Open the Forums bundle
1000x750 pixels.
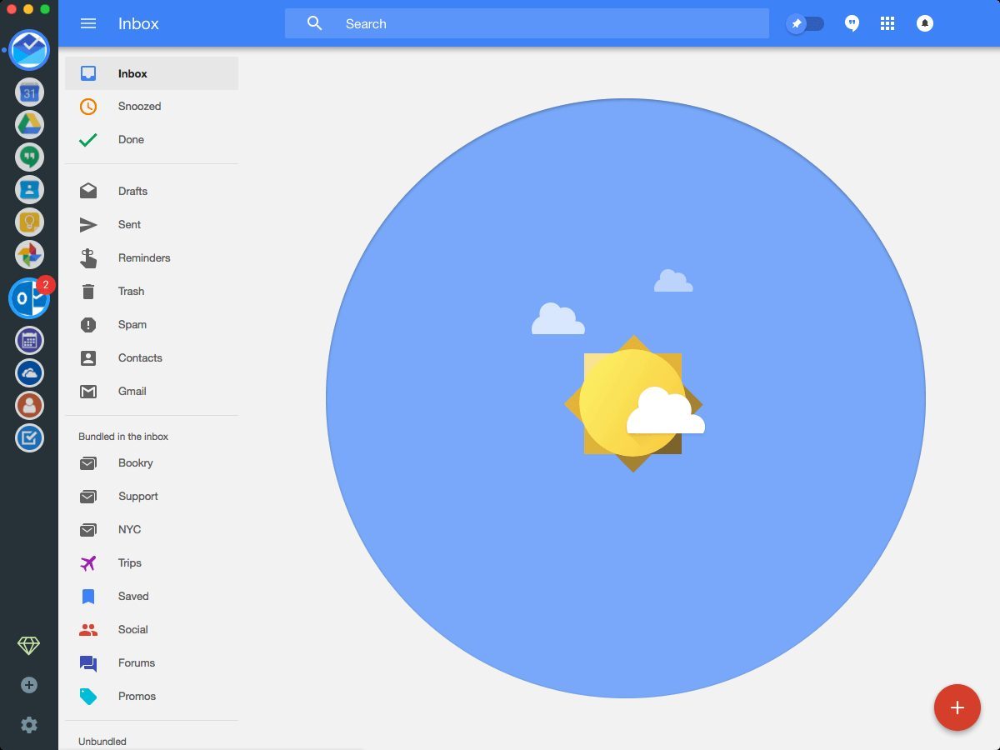pos(152,663)
